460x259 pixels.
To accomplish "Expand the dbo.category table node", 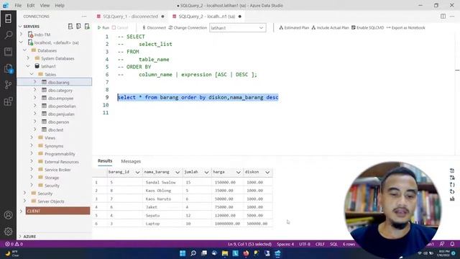I will 35,90.
